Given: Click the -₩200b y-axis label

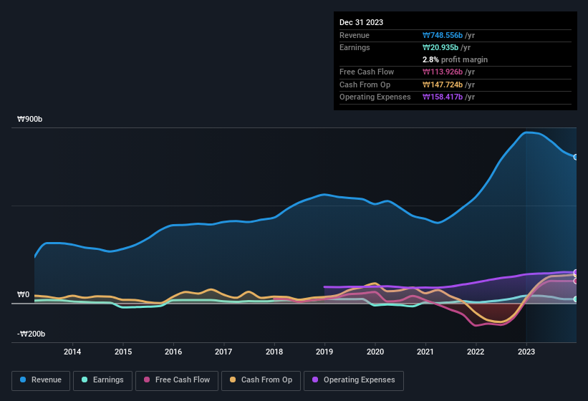Looking at the screenshot, I should point(31,334).
